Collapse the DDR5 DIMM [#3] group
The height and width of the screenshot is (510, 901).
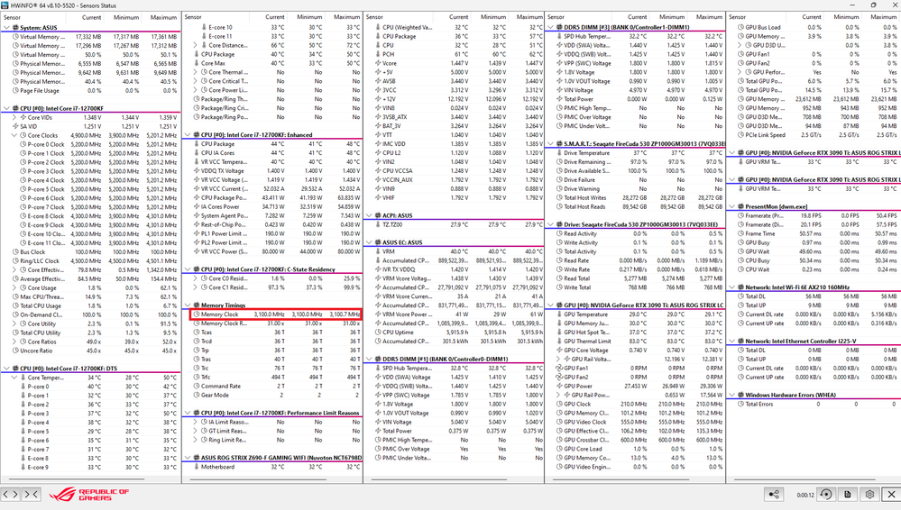coord(551,28)
